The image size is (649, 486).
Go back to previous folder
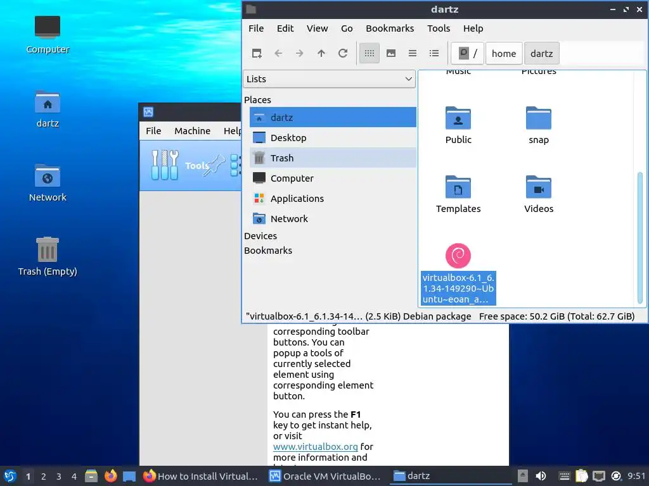coord(279,53)
